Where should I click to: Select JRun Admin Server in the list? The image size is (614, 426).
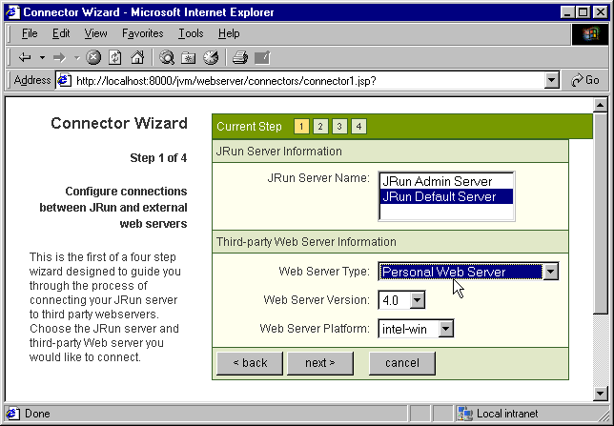coord(446,181)
